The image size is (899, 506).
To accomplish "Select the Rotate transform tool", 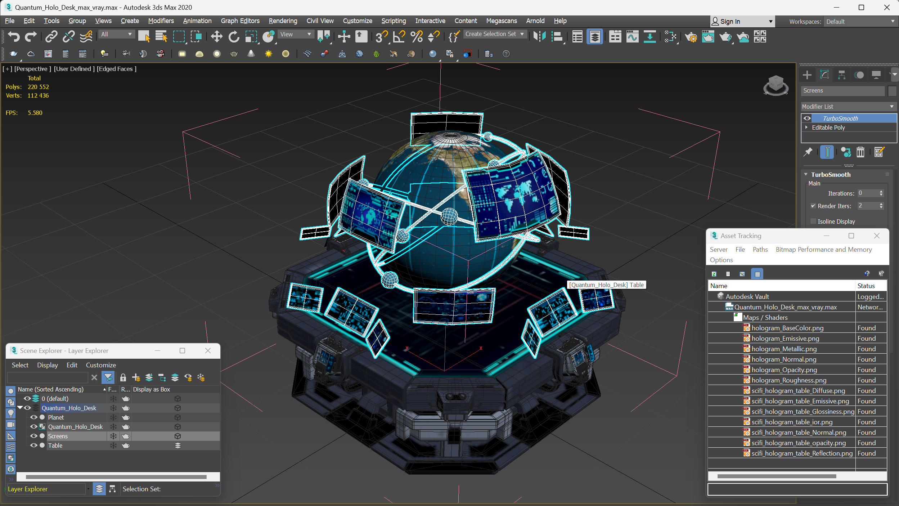I will (234, 36).
